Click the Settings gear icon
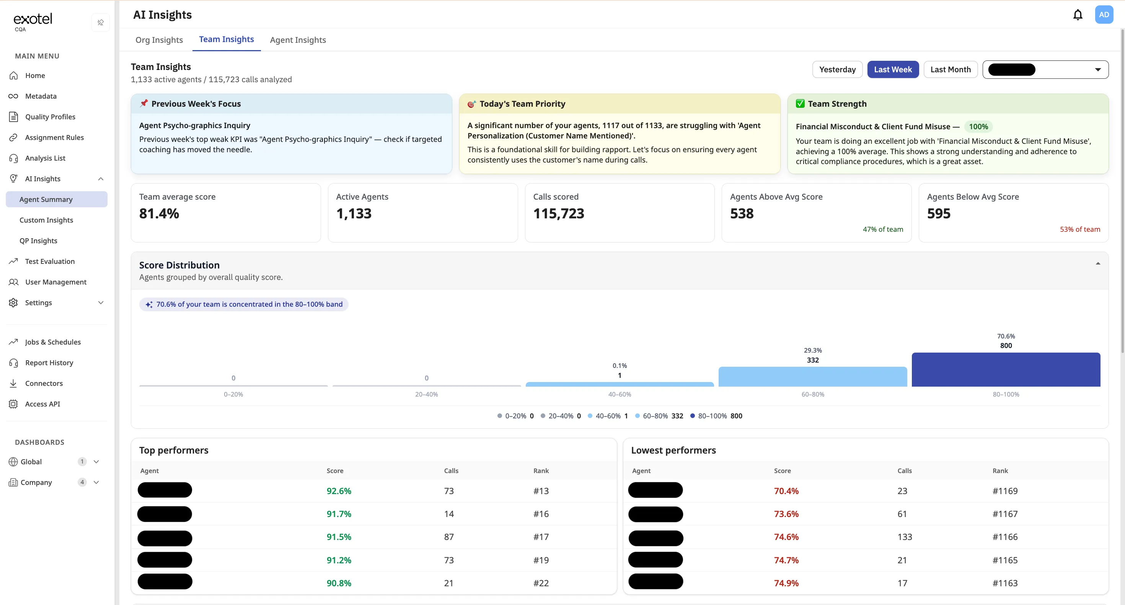The height and width of the screenshot is (605, 1125). 13,302
